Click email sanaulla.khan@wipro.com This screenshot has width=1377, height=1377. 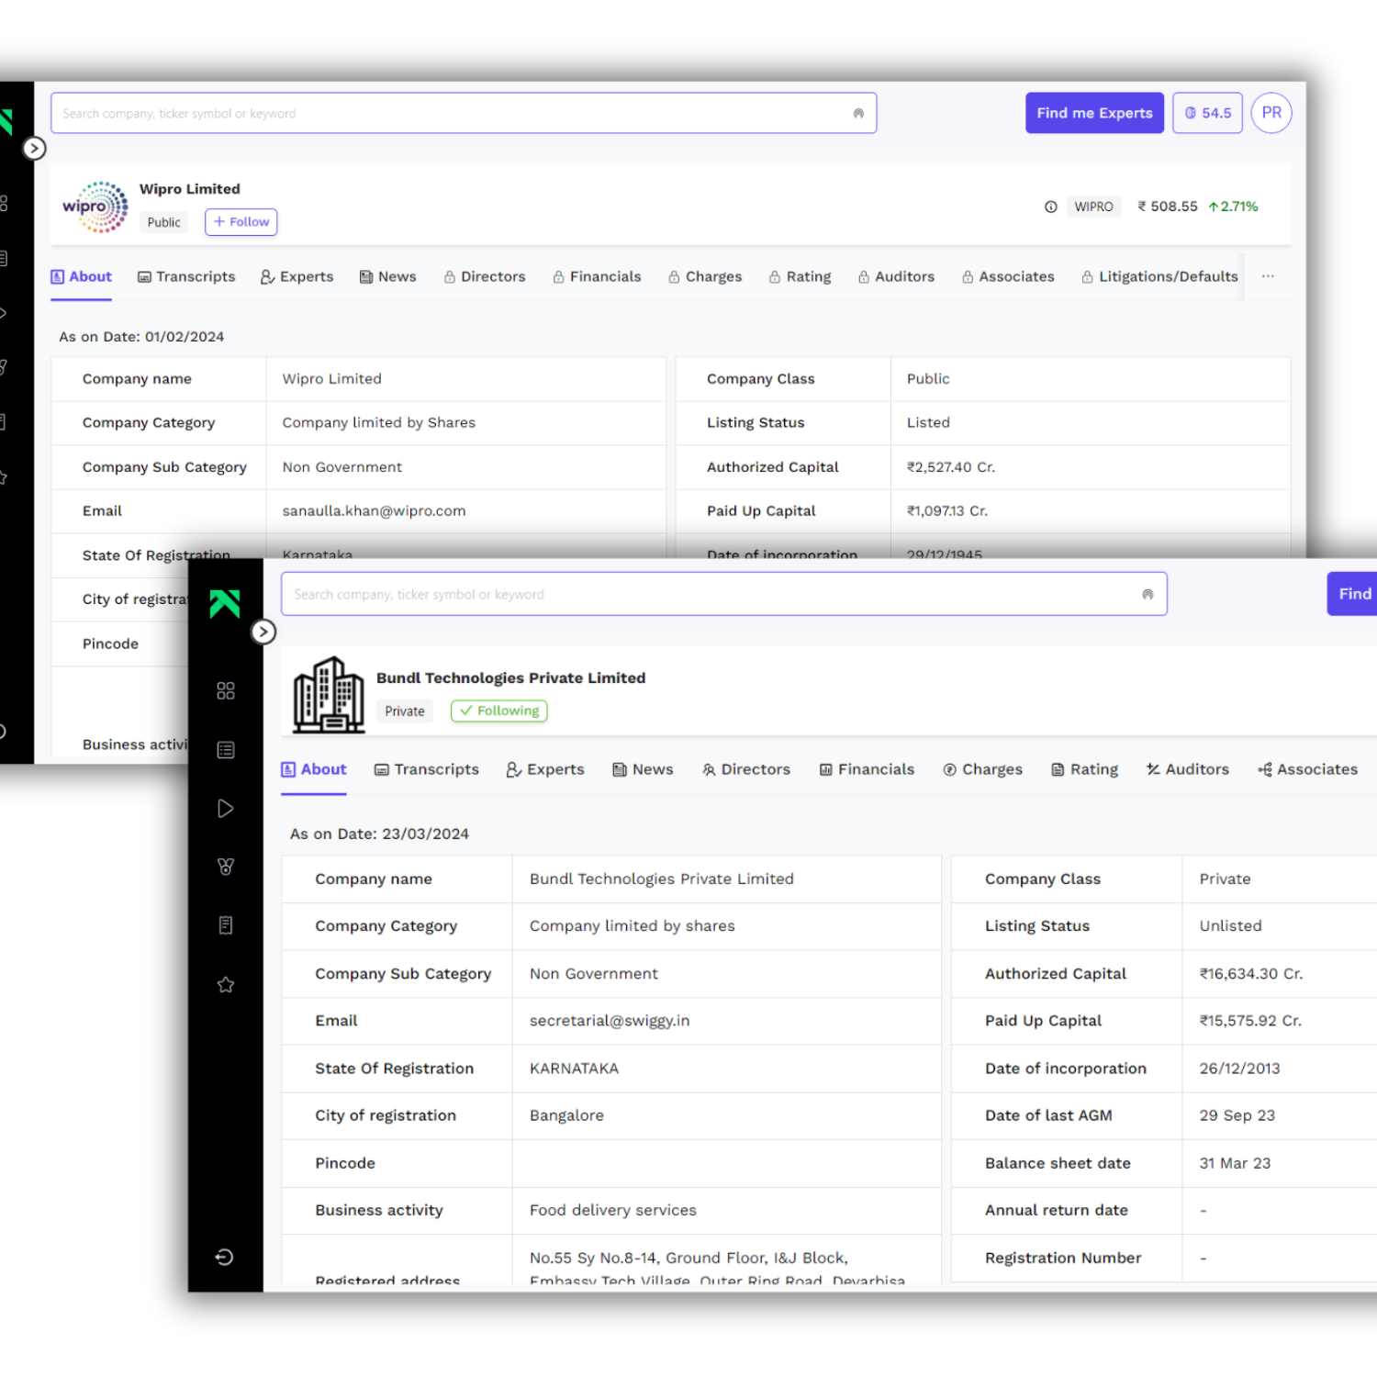[x=374, y=511]
